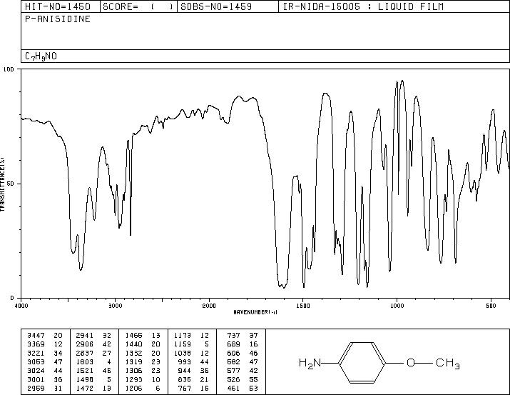
Task: Click the molecular formula C7H9NO
Action: pos(41,56)
